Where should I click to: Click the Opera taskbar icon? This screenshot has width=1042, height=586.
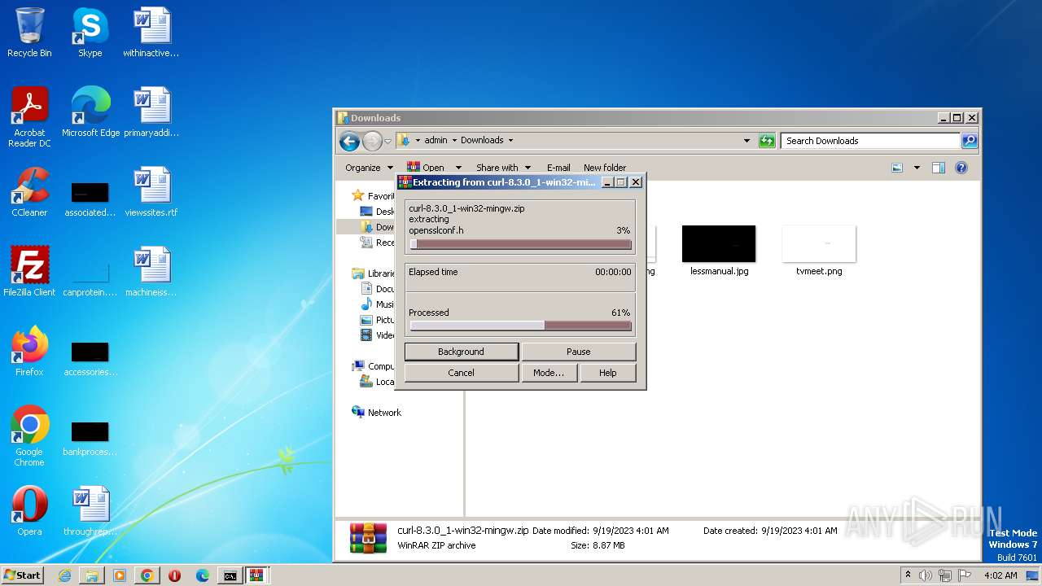click(174, 575)
